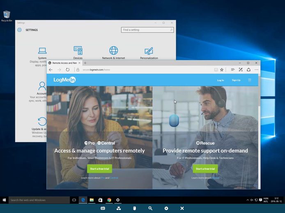Screen dimensions: 285x213
Task: Open Edge More actions ellipsis menu
Action: point(257,70)
